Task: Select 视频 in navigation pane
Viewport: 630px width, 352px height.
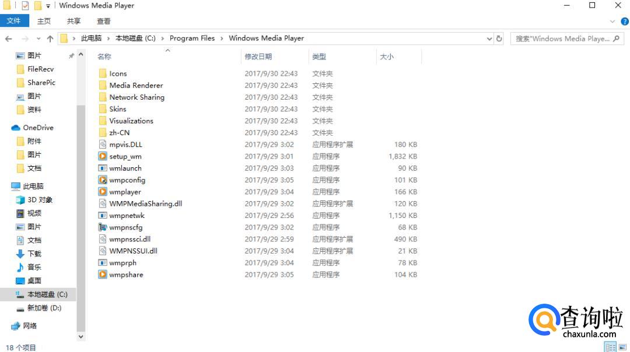Action: pos(34,213)
